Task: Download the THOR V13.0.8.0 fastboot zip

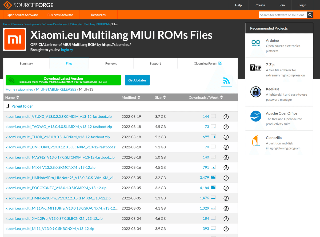Action: pyautogui.click(x=58, y=137)
